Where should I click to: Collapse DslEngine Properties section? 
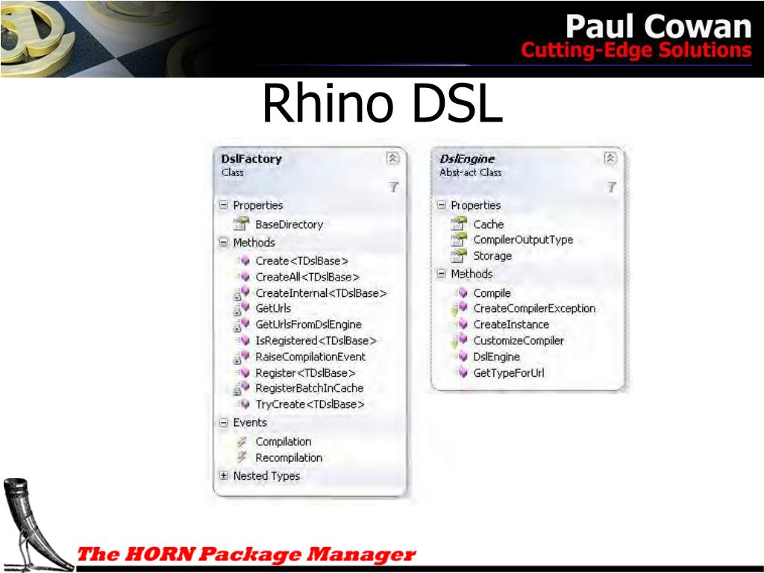[442, 205]
